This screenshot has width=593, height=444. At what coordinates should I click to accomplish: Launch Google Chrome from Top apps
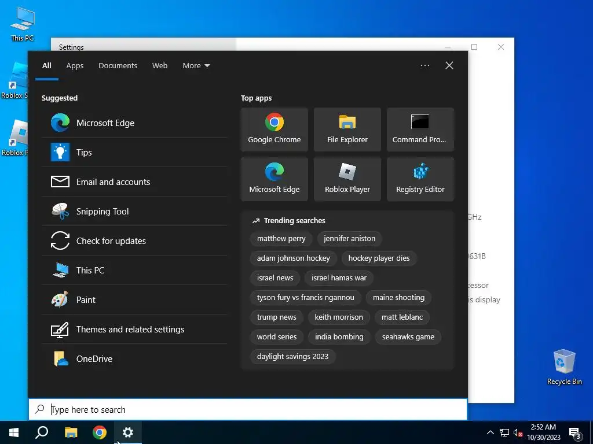click(274, 129)
